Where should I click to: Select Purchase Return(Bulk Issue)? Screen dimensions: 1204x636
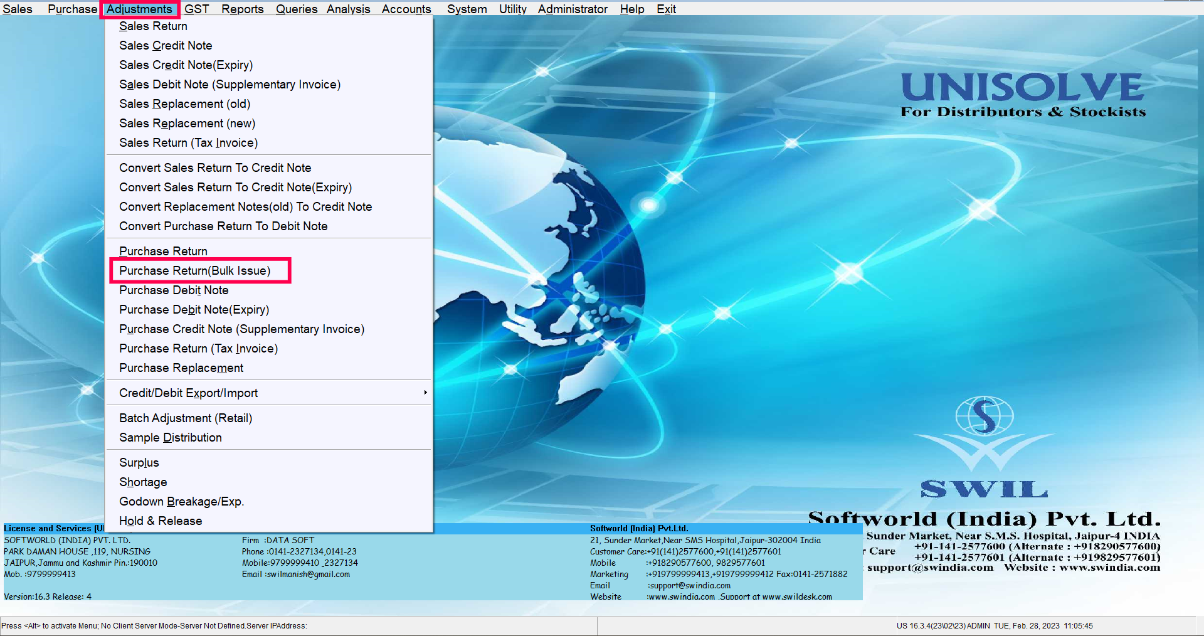(269, 271)
